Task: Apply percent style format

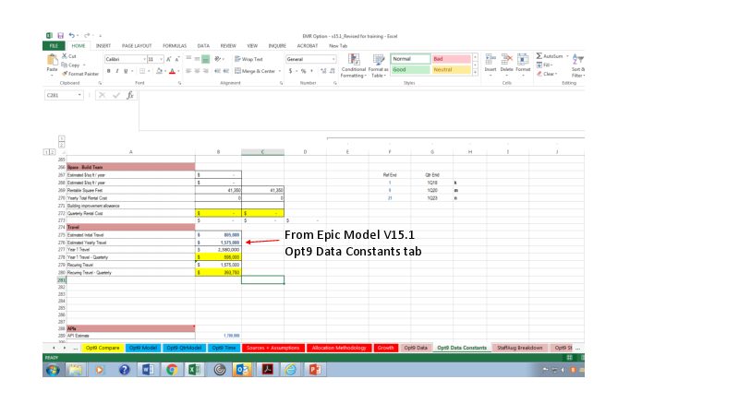Action: click(304, 71)
